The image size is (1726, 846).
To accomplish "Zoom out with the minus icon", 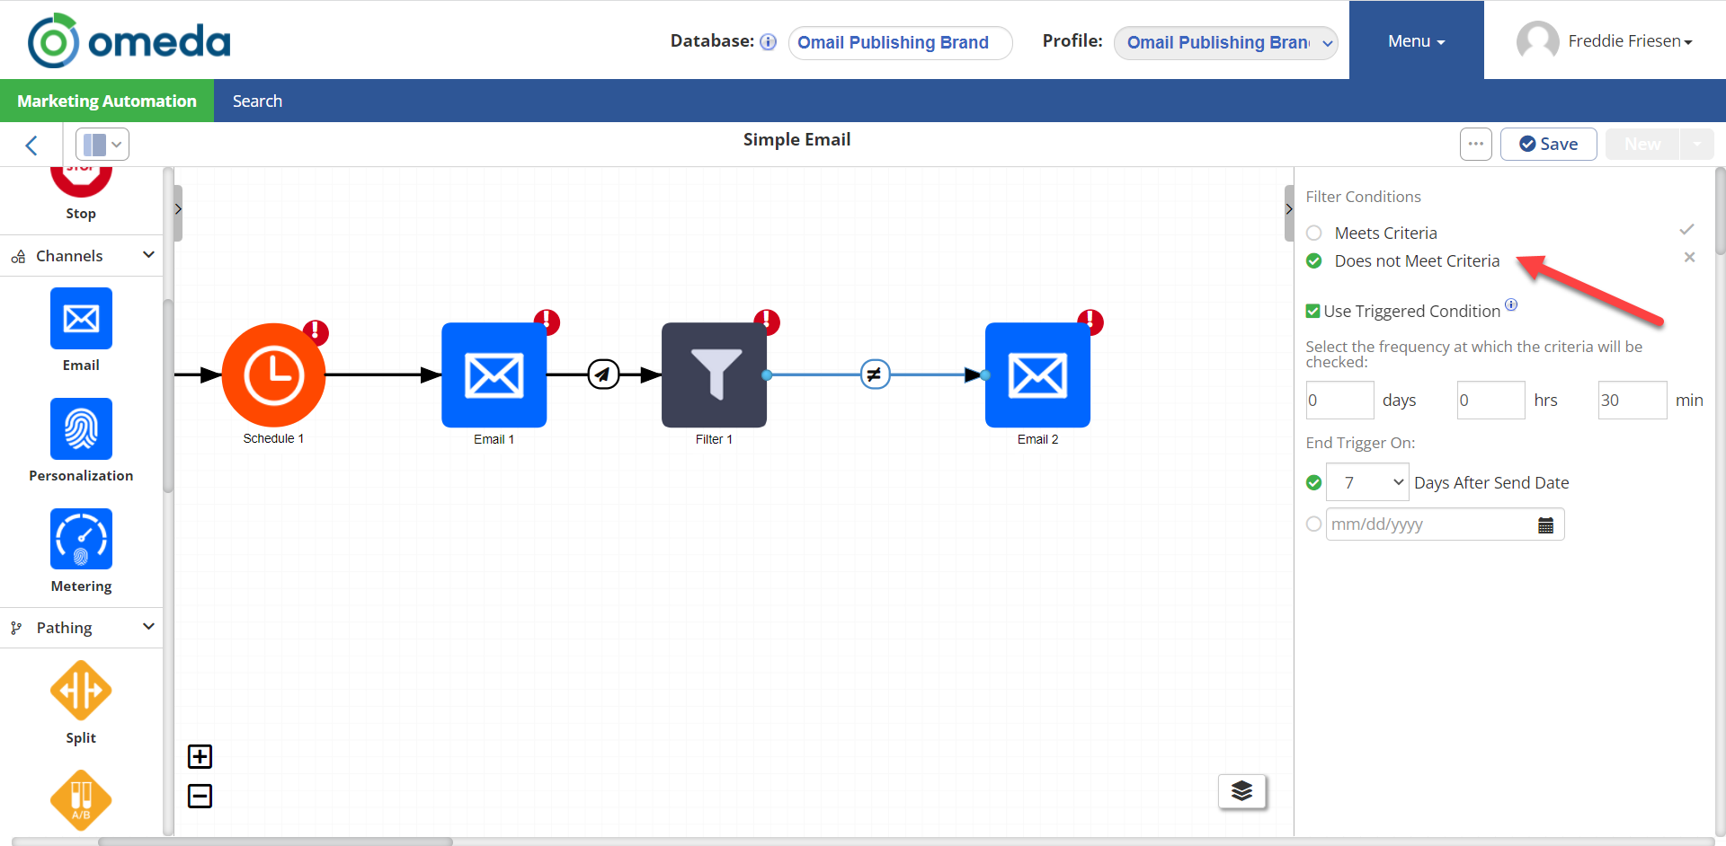I will click(x=200, y=796).
